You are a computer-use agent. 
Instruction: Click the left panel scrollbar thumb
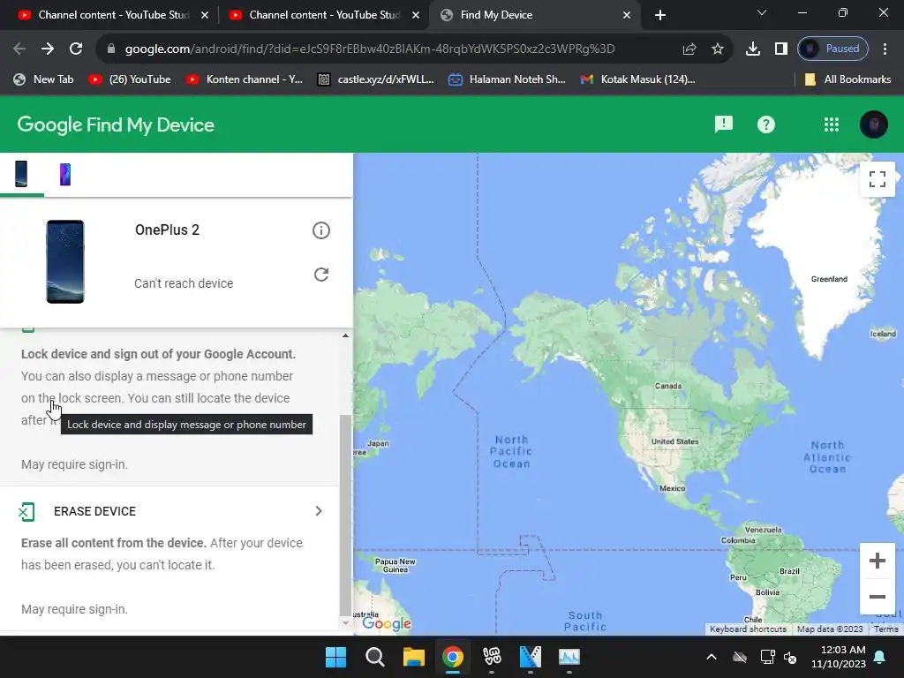click(x=345, y=516)
